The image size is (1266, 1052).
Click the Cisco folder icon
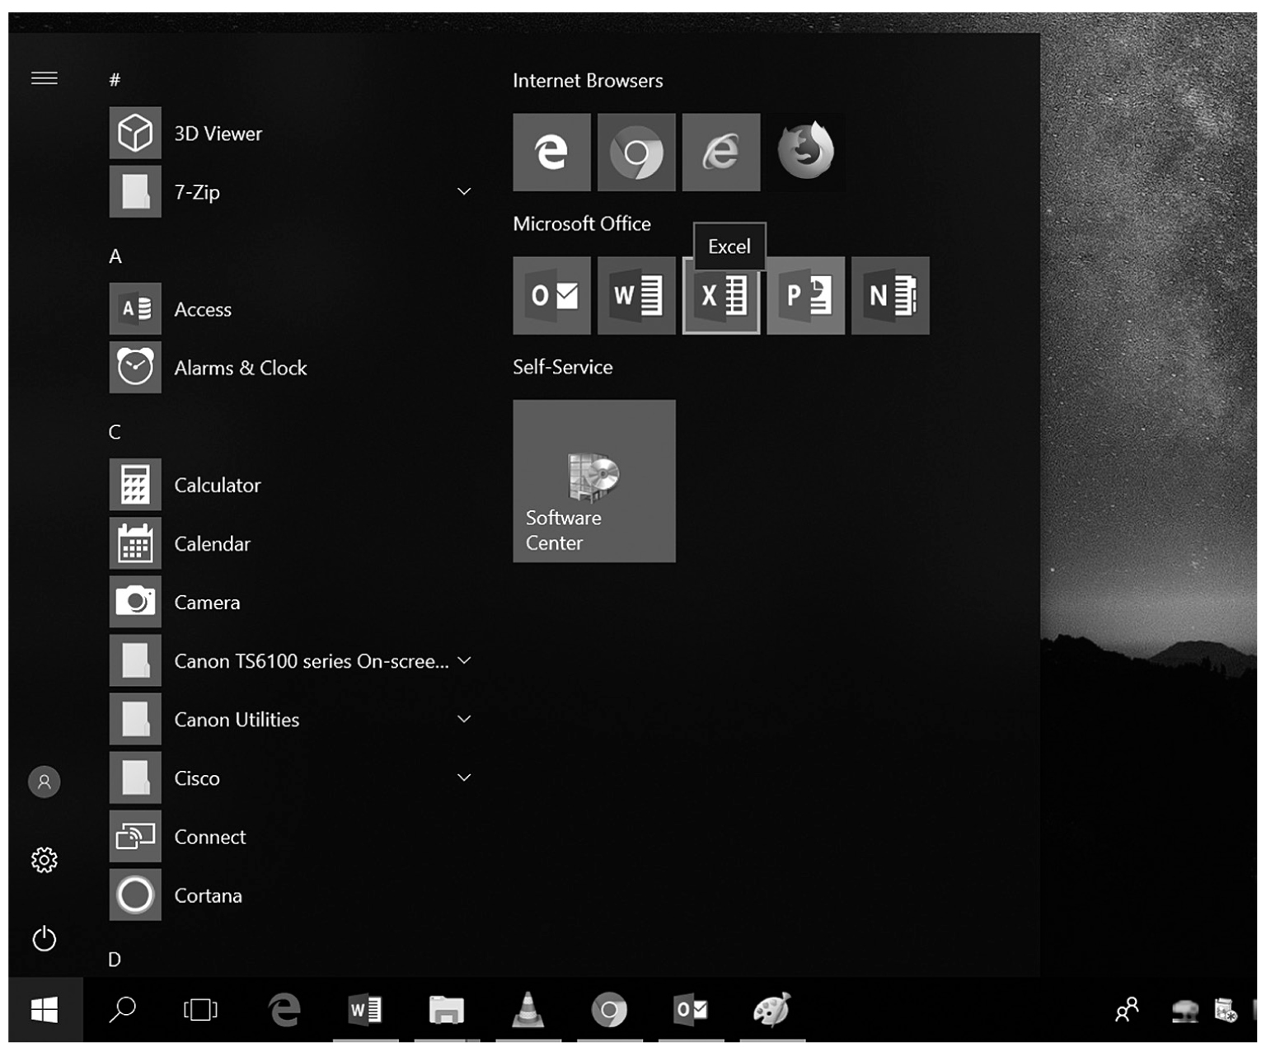135,777
